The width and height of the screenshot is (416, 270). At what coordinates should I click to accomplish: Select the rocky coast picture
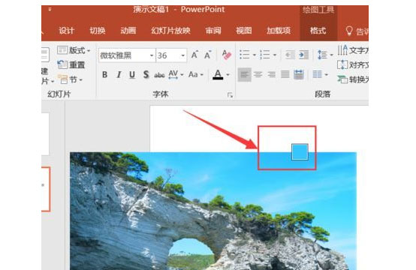coord(213,211)
